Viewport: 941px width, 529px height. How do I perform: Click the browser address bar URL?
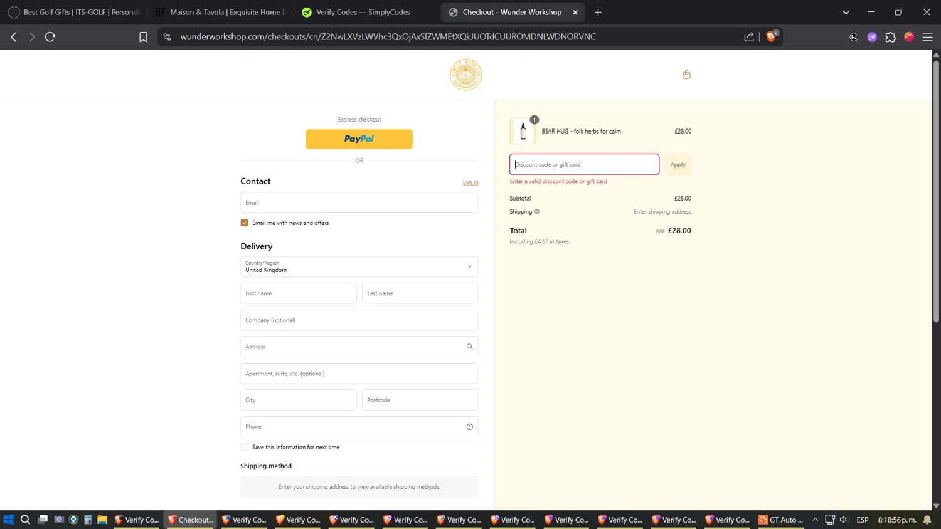(x=388, y=37)
